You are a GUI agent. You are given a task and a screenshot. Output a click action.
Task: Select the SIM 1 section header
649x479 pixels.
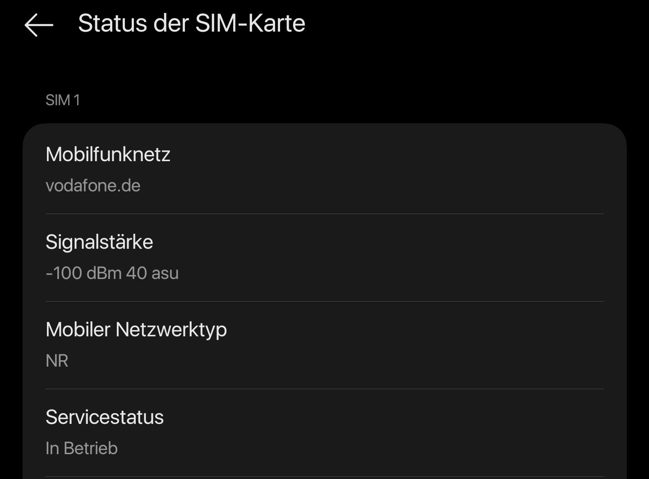point(63,100)
